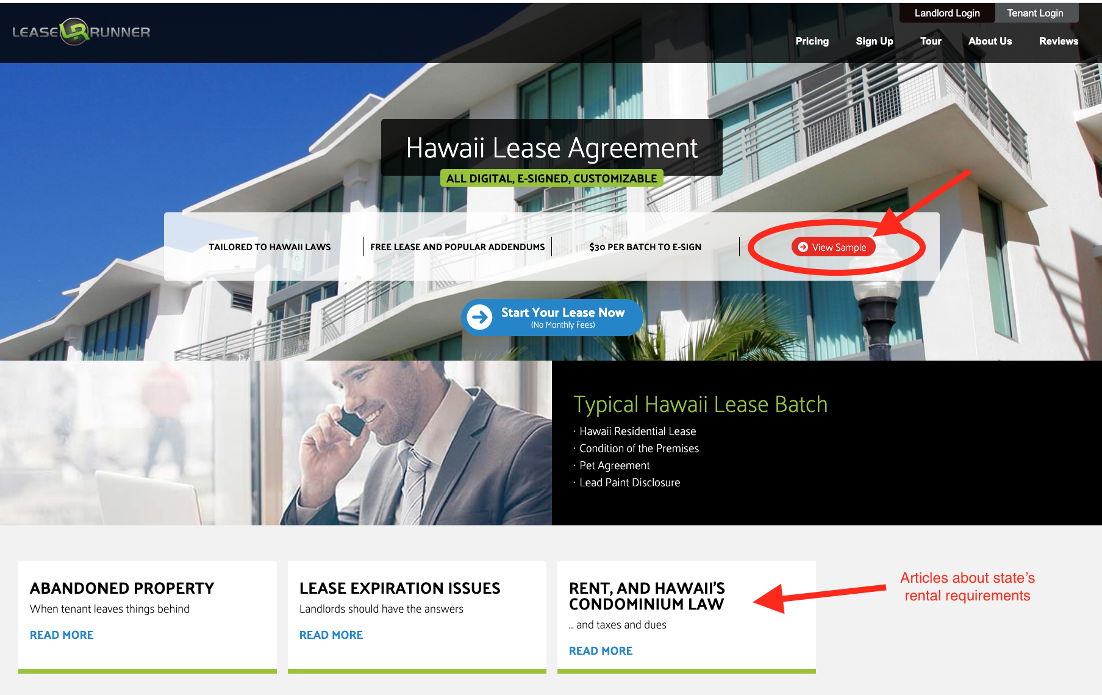Open the Landlord Login tab
Image resolution: width=1102 pixels, height=695 pixels.
point(947,13)
